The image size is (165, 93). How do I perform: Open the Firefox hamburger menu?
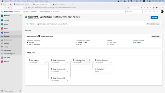click(163, 8)
